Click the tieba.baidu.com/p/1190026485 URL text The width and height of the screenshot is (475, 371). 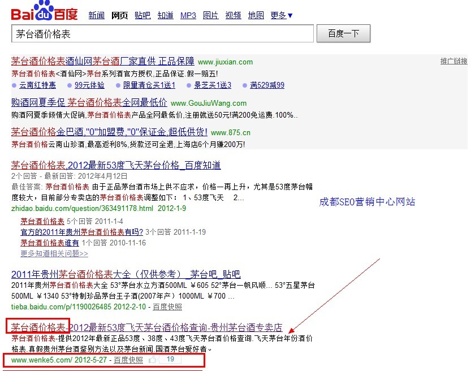[x=61, y=307]
